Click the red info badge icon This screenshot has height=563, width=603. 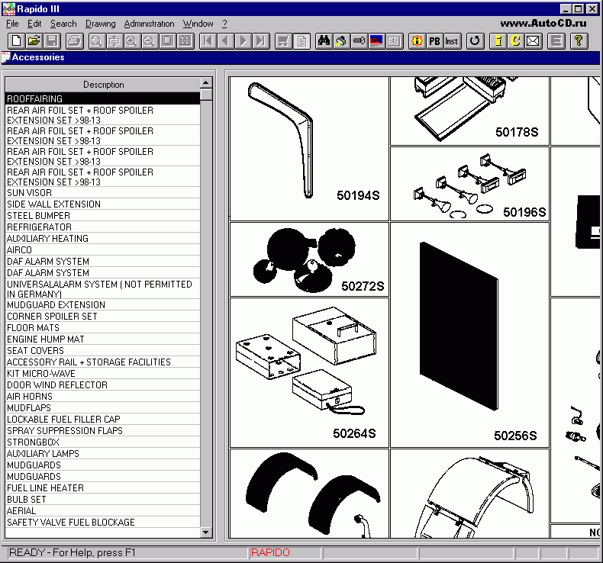pyautogui.click(x=418, y=40)
